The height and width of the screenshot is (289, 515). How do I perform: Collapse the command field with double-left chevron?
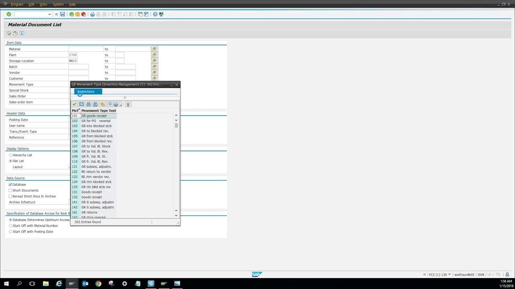click(56, 14)
